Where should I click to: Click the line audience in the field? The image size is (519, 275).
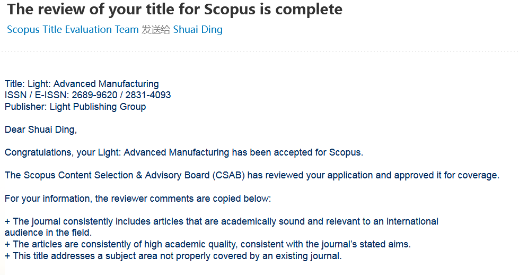click(x=48, y=233)
